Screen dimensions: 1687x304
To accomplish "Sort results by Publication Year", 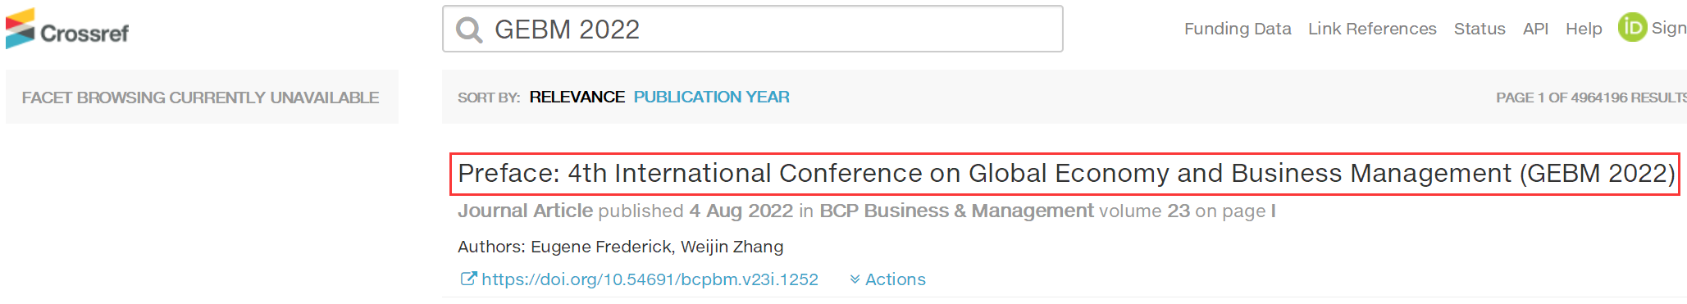I will tap(711, 97).
